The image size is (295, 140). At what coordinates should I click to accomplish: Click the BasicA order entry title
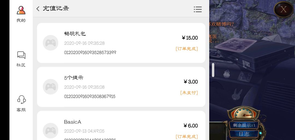[x=73, y=122]
